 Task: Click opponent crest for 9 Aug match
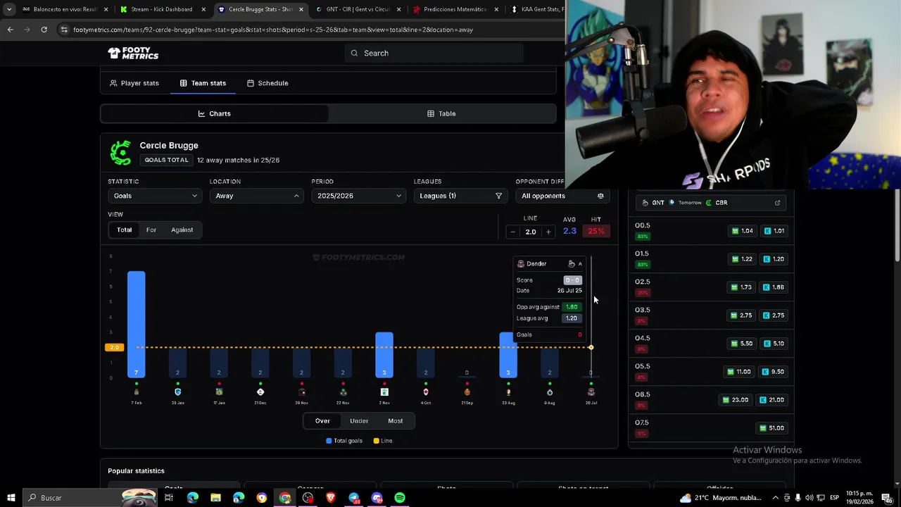pyautogui.click(x=550, y=392)
